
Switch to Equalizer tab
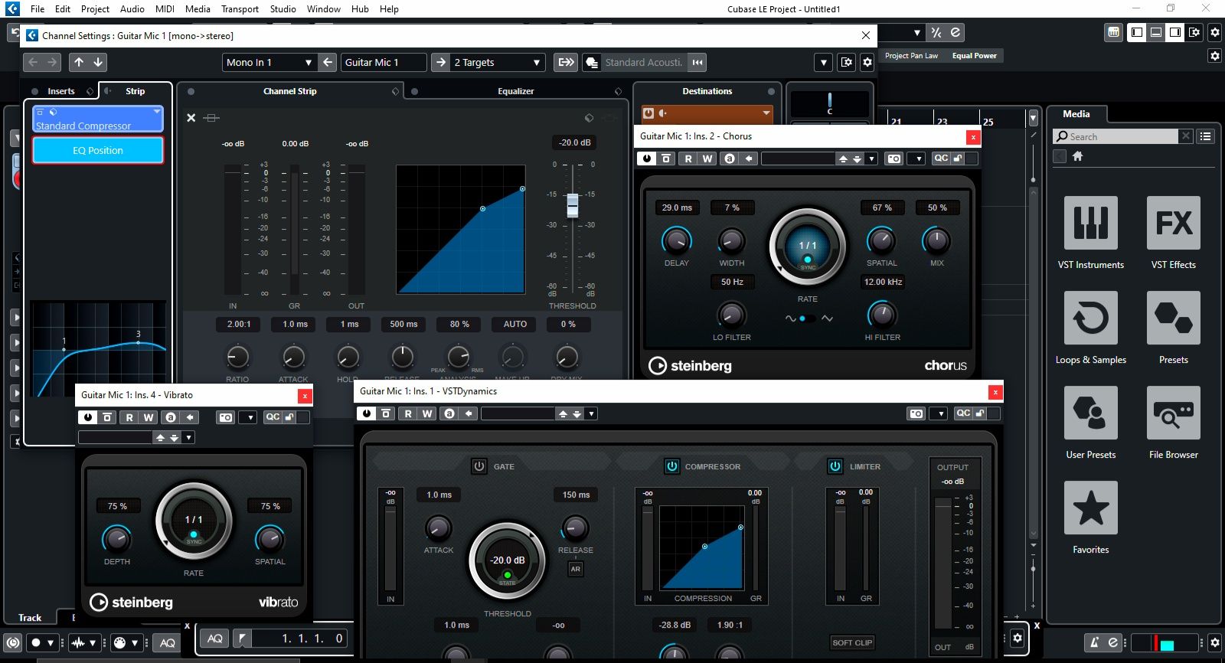point(516,90)
